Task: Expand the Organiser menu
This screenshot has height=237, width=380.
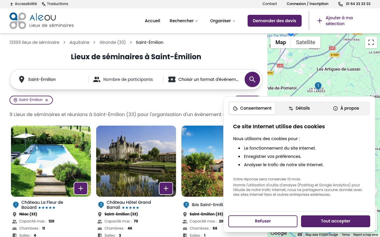Action: point(223,21)
